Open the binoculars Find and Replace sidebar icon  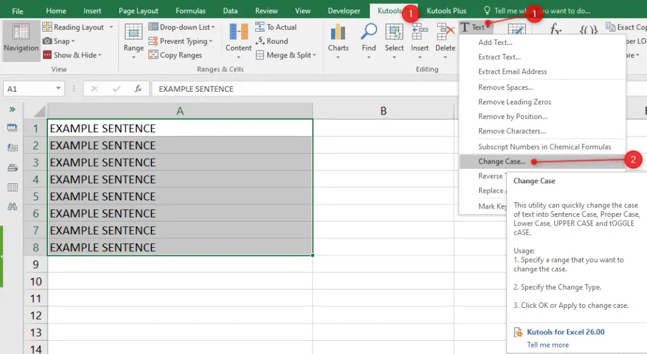pyautogui.click(x=12, y=207)
